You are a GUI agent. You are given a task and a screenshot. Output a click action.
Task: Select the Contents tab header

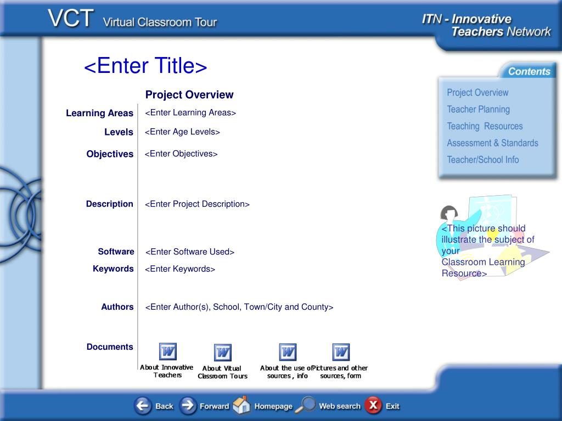[529, 71]
